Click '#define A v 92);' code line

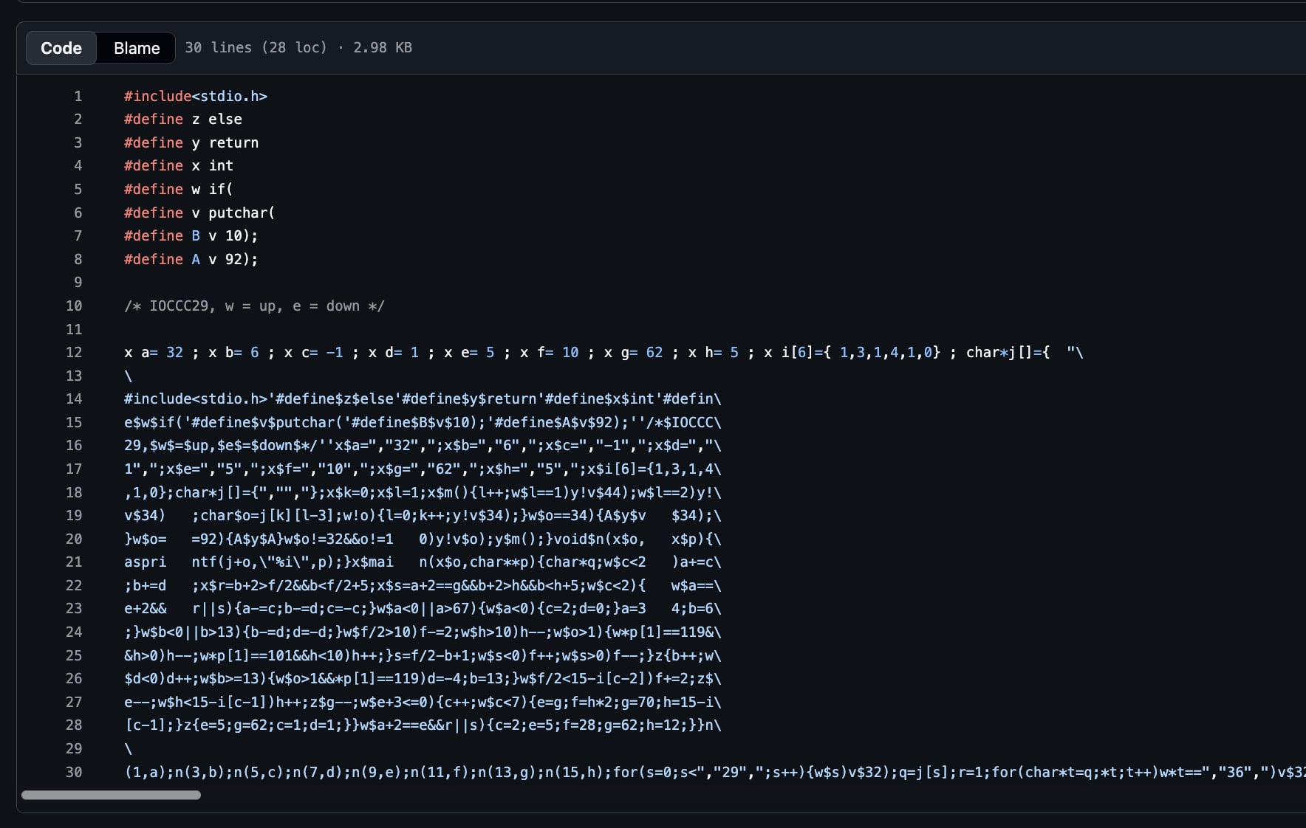coord(191,259)
